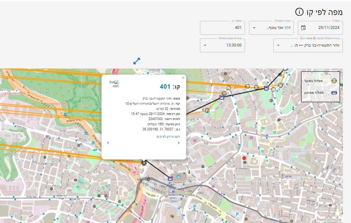This screenshot has height=223, width=351.
Task: Click the travel direction 156 degrees line
Action: tap(164, 124)
